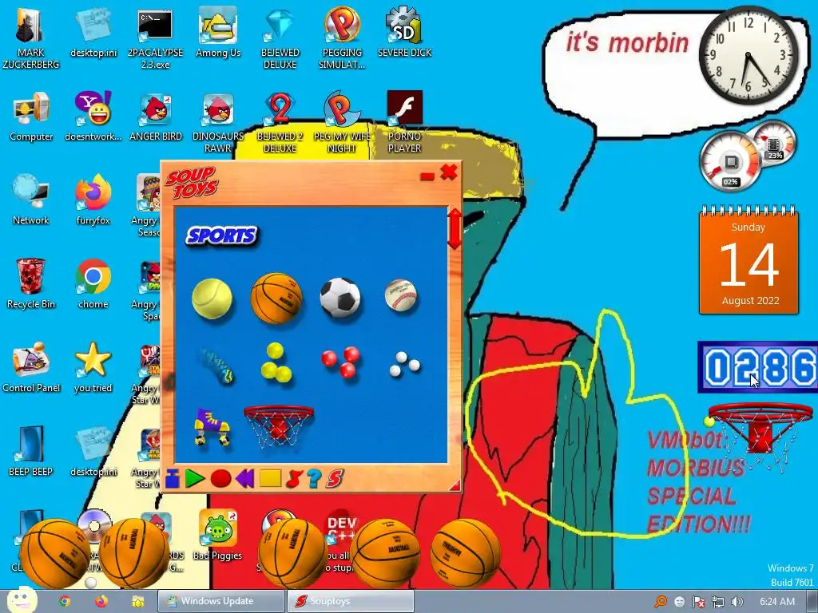Click the red S Souptoys logo button
Screen dimensions: 818x613
[x=335, y=479]
